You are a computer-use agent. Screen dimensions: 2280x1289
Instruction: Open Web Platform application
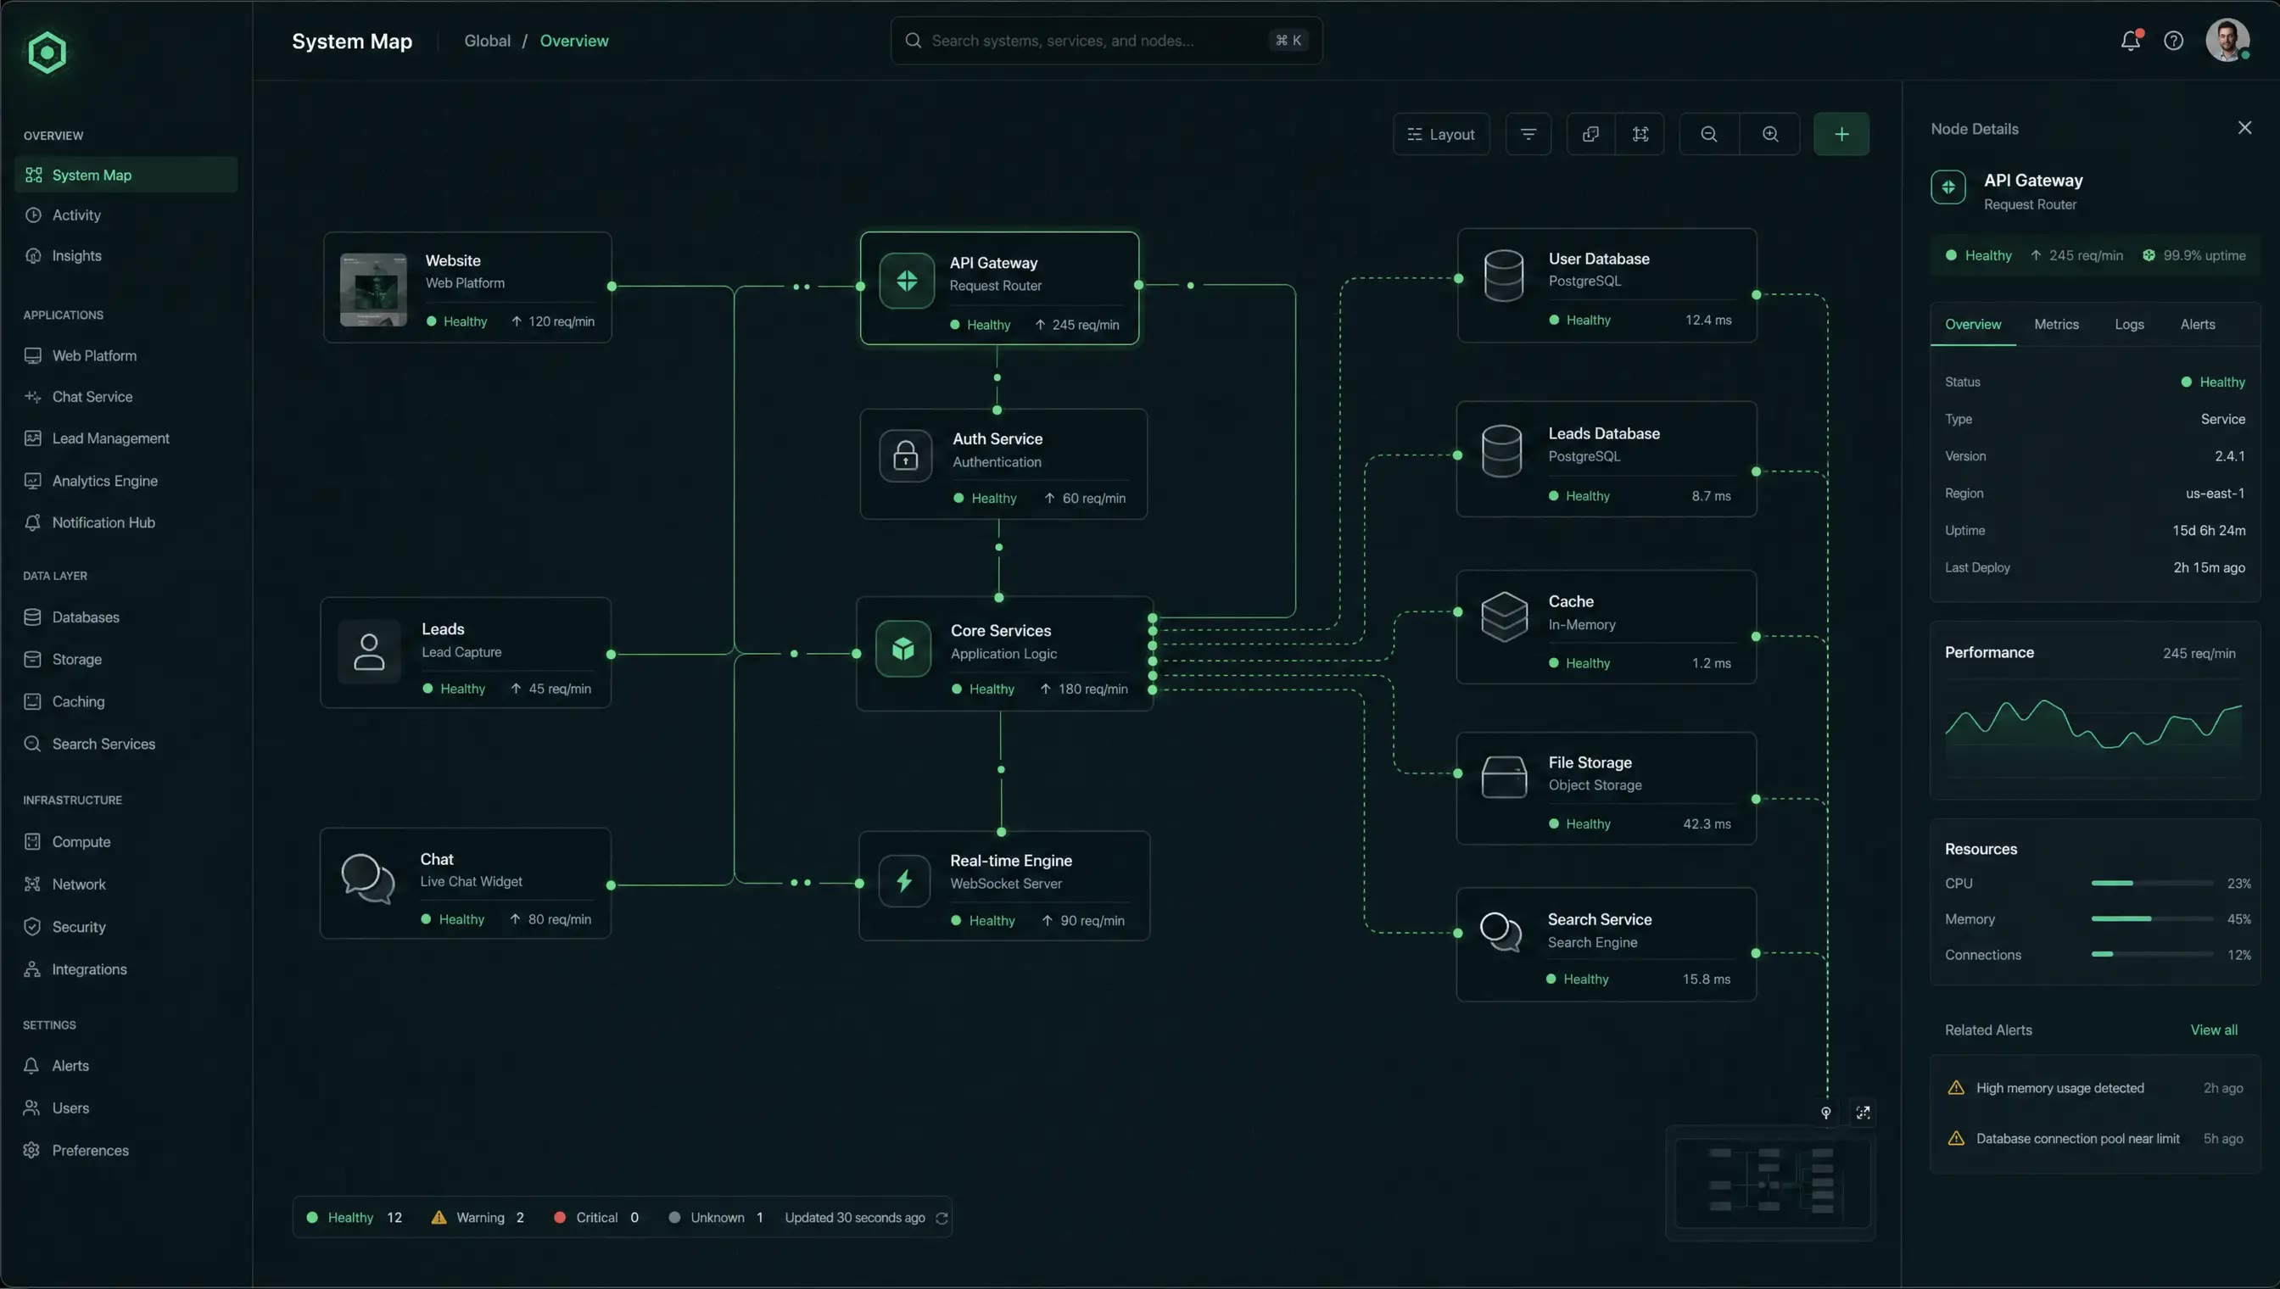point(126,356)
